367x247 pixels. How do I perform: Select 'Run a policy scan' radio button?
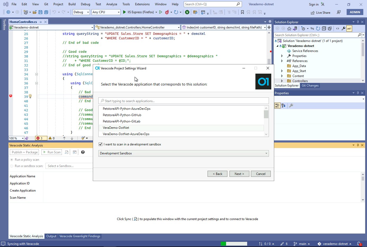tap(12, 160)
